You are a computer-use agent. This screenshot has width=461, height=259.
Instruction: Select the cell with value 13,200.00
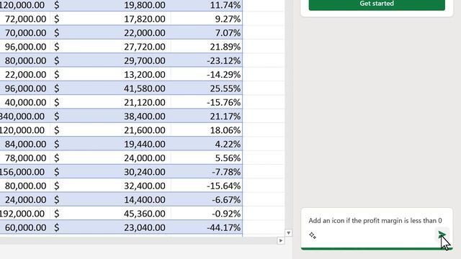click(110, 74)
